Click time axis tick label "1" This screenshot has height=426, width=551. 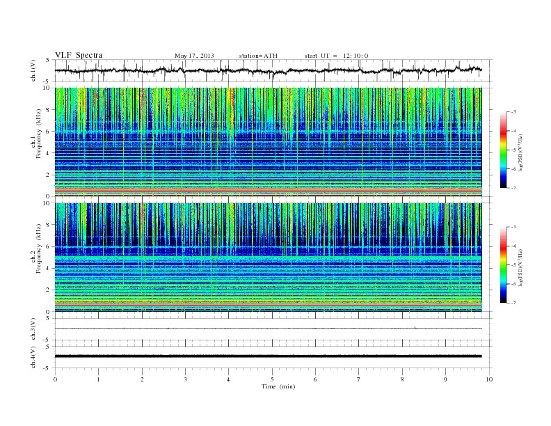pos(98,379)
